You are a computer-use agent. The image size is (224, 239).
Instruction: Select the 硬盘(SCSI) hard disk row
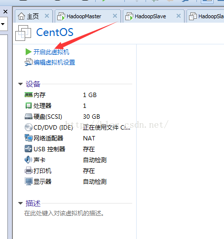pos(78,117)
